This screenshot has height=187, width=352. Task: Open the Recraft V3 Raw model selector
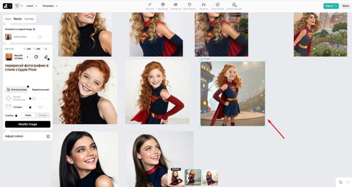point(17,57)
